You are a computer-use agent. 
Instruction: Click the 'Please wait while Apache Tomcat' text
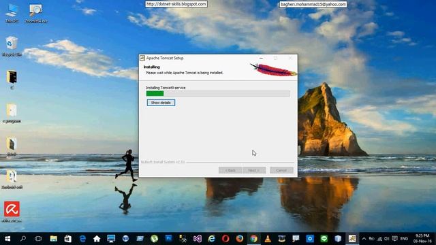[x=185, y=73]
